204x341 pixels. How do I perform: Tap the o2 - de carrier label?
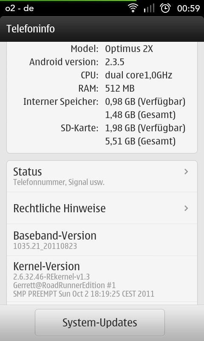click(20, 9)
